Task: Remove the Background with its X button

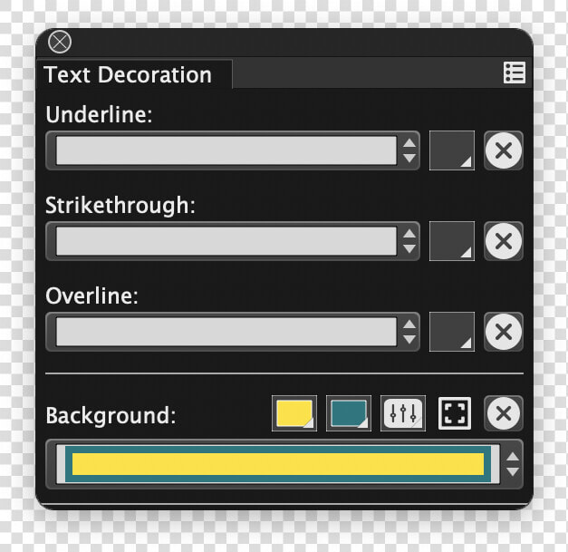Action: pos(504,413)
